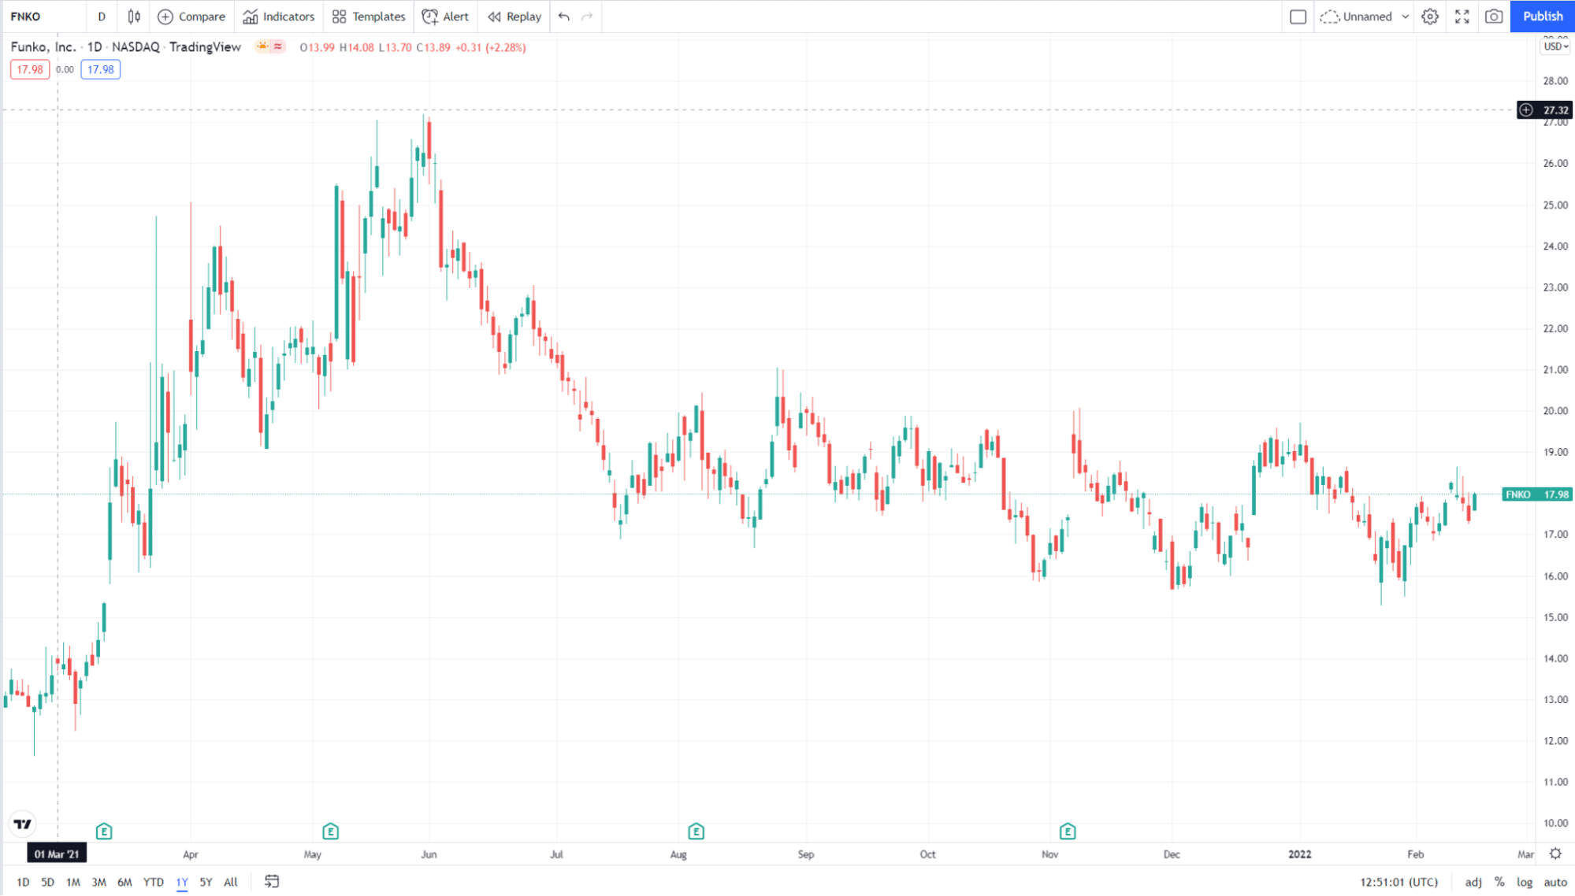Toggle adj dividend adjustment

tap(1473, 882)
